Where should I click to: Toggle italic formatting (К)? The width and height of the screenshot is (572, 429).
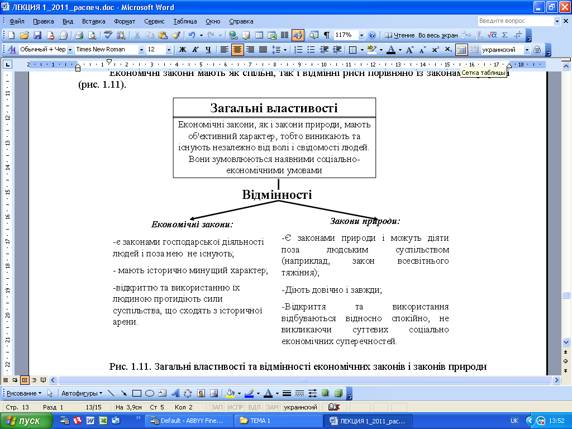pos(195,50)
